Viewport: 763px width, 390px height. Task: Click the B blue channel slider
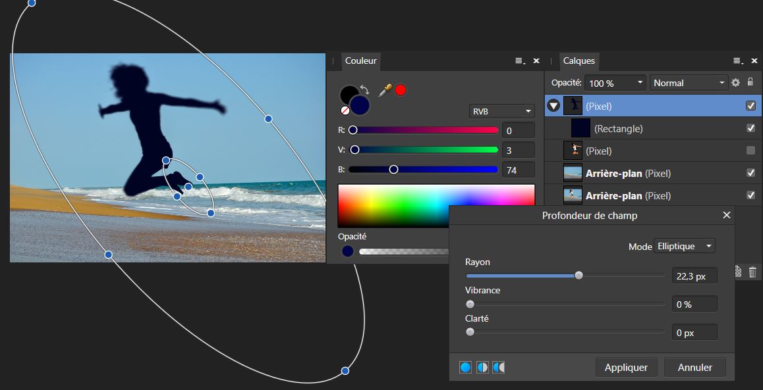424,169
